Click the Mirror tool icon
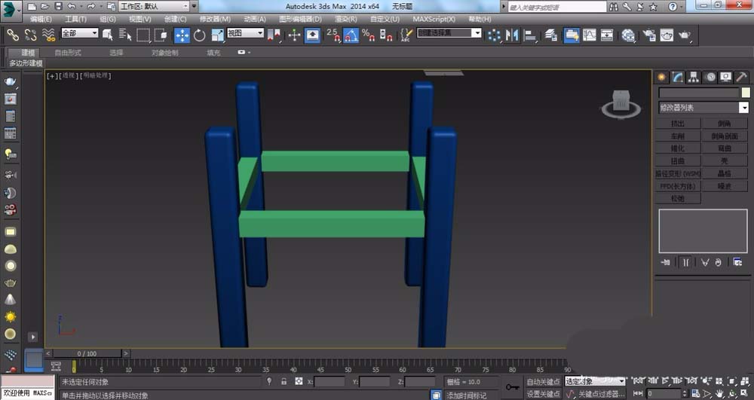Image resolution: width=754 pixels, height=400 pixels. (513, 35)
